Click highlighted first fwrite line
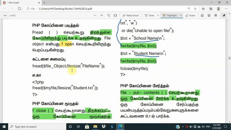 coord(138,46)
